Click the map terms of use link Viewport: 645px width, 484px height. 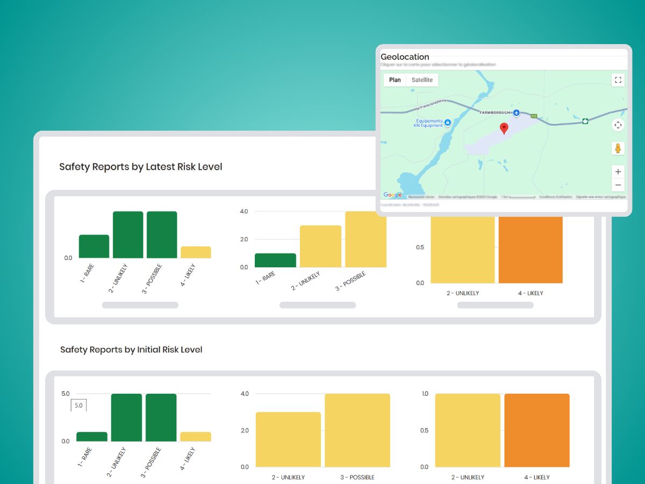click(555, 197)
